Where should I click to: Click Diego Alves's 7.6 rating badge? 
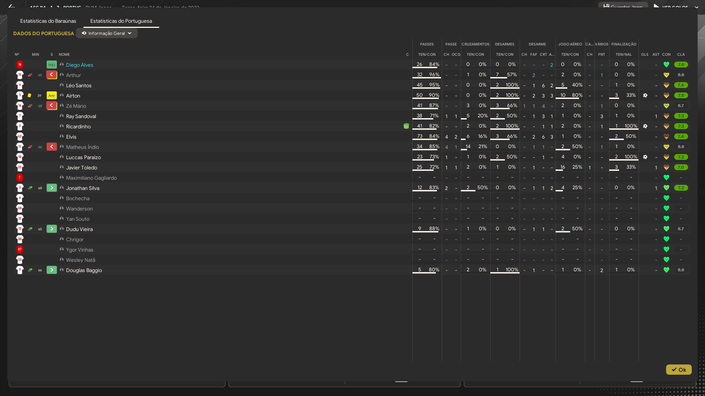coord(681,65)
